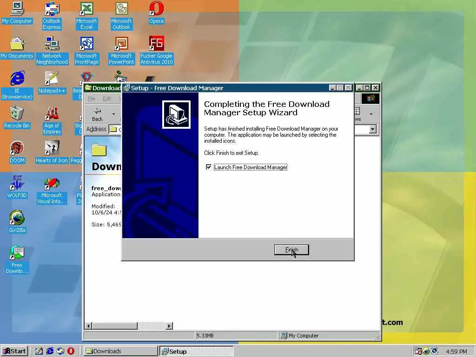Screen dimensions: 476x357
Task: Open Edit menu in Downloads window
Action: point(107,99)
